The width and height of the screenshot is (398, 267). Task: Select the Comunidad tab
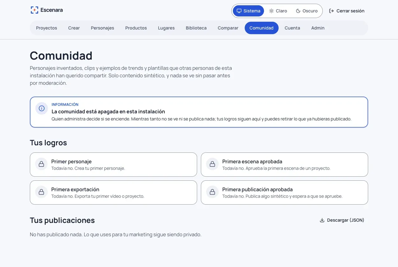click(261, 28)
